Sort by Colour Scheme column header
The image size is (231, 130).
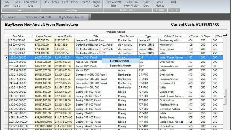[173, 36]
